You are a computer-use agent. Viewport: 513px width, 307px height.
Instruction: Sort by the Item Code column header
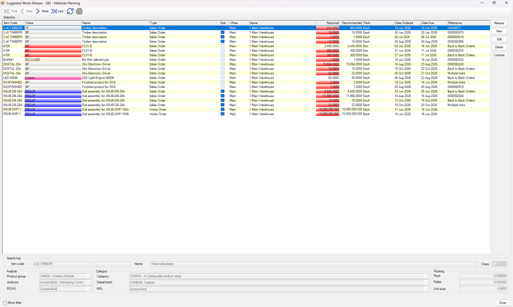coord(14,23)
